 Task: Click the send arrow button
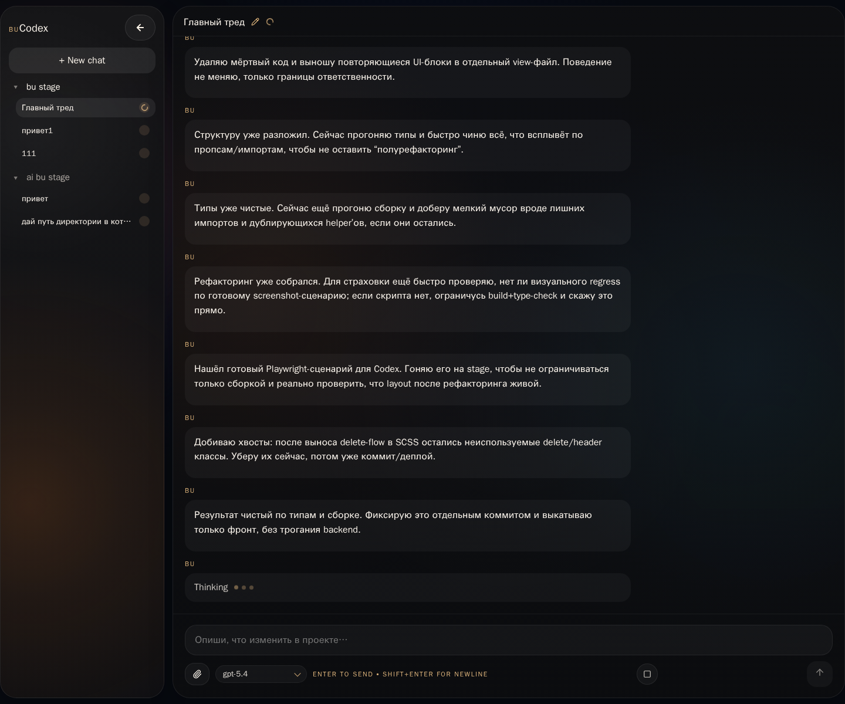tap(819, 673)
